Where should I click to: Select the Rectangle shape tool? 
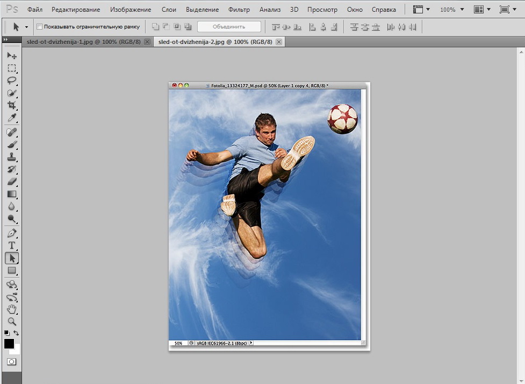click(12, 270)
